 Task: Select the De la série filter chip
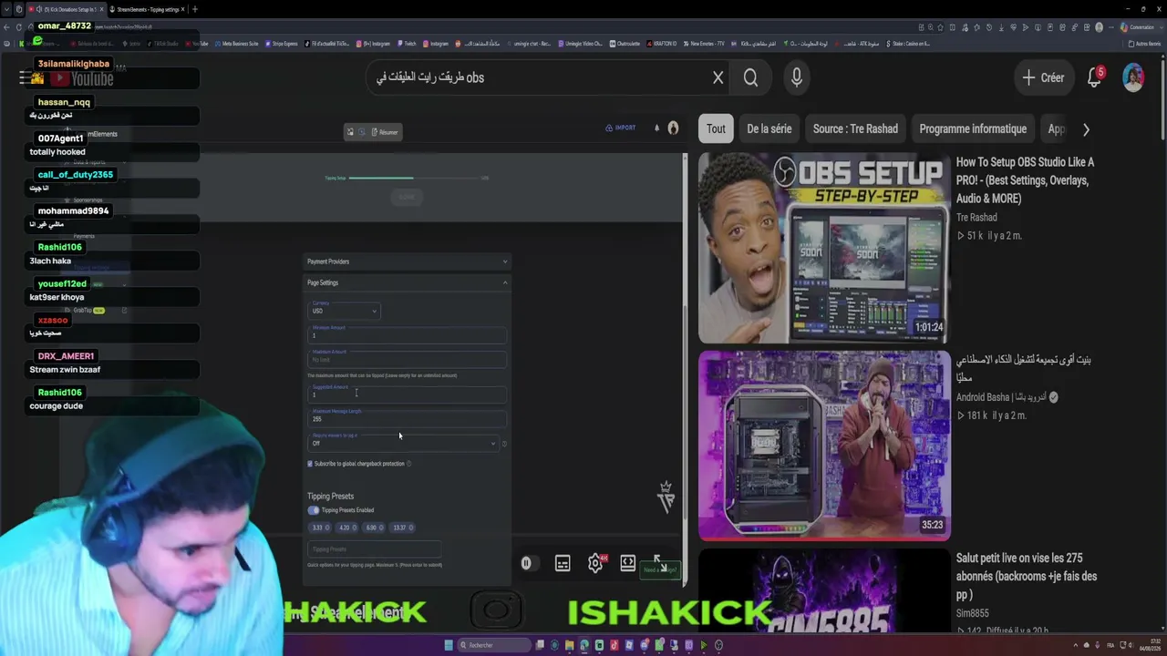coord(769,128)
